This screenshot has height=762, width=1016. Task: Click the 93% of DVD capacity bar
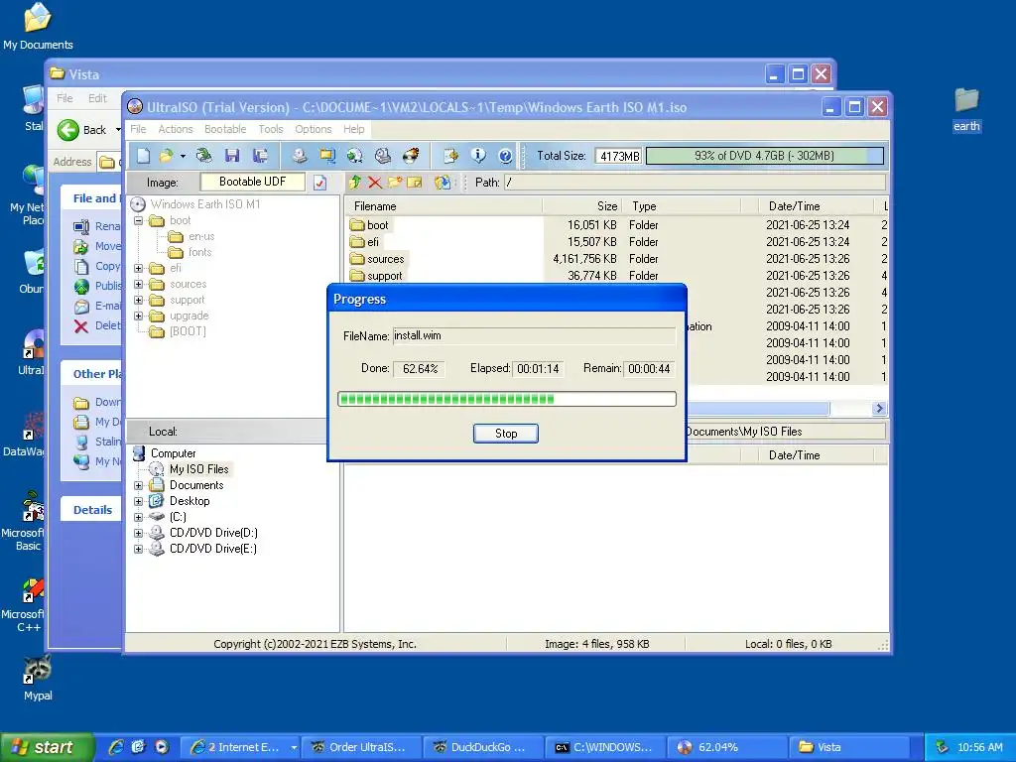pyautogui.click(x=765, y=156)
